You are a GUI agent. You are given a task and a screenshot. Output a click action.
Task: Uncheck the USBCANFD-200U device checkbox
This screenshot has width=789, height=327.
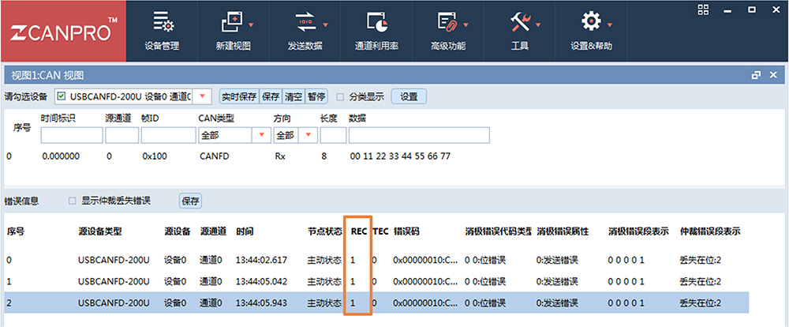[61, 96]
